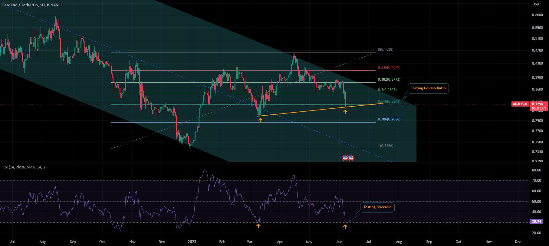Select the Fibonacci label 0.786(0.2866)
Screen dimensions: 549x246
tap(389, 119)
